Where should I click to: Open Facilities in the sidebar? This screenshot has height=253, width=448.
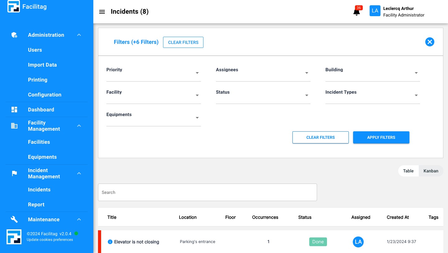pyautogui.click(x=39, y=142)
